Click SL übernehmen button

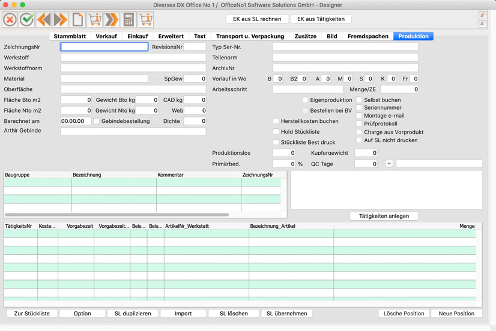(286, 314)
